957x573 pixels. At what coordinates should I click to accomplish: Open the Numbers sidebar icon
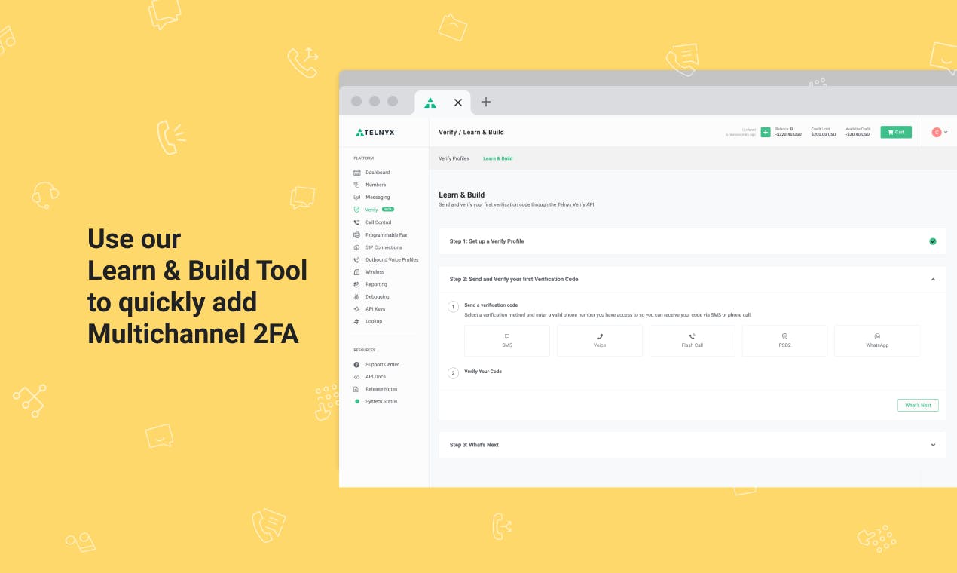357,185
